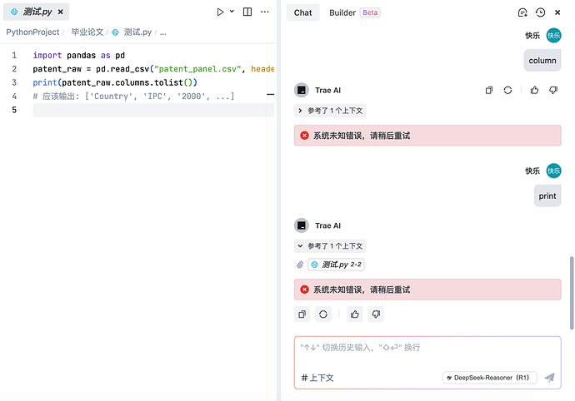575x401 pixels.
Task: Click chat panel vertical scrollbar
Action: click(572, 293)
